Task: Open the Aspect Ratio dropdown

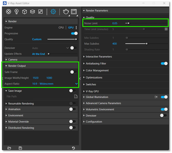Action: (x=76, y=84)
